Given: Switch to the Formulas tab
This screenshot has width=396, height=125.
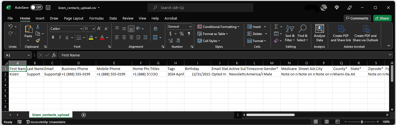Looking at the screenshot, I should click(x=96, y=18).
